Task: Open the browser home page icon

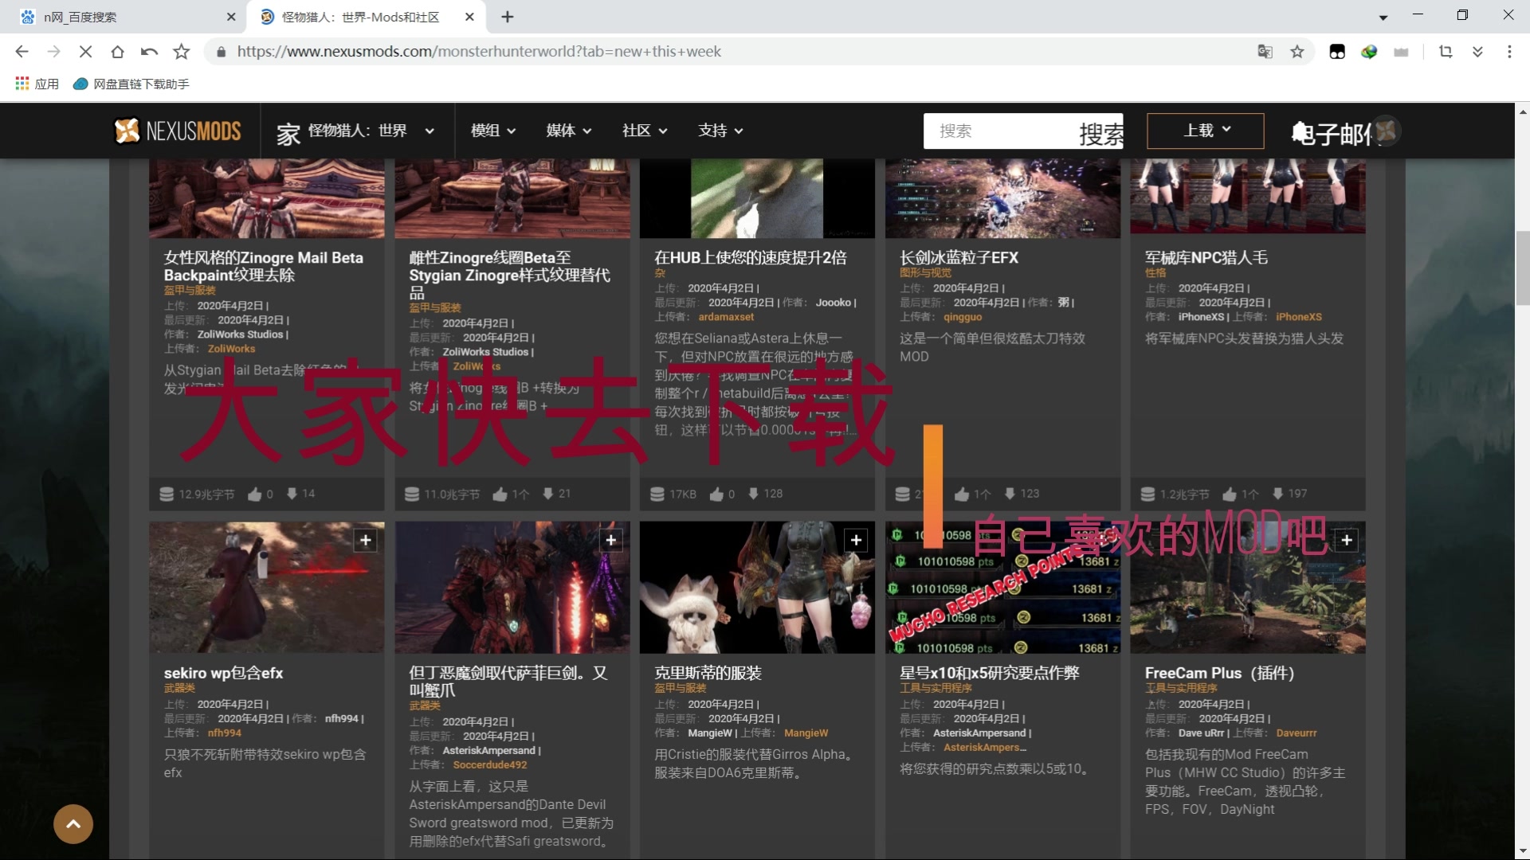Action: 117,52
